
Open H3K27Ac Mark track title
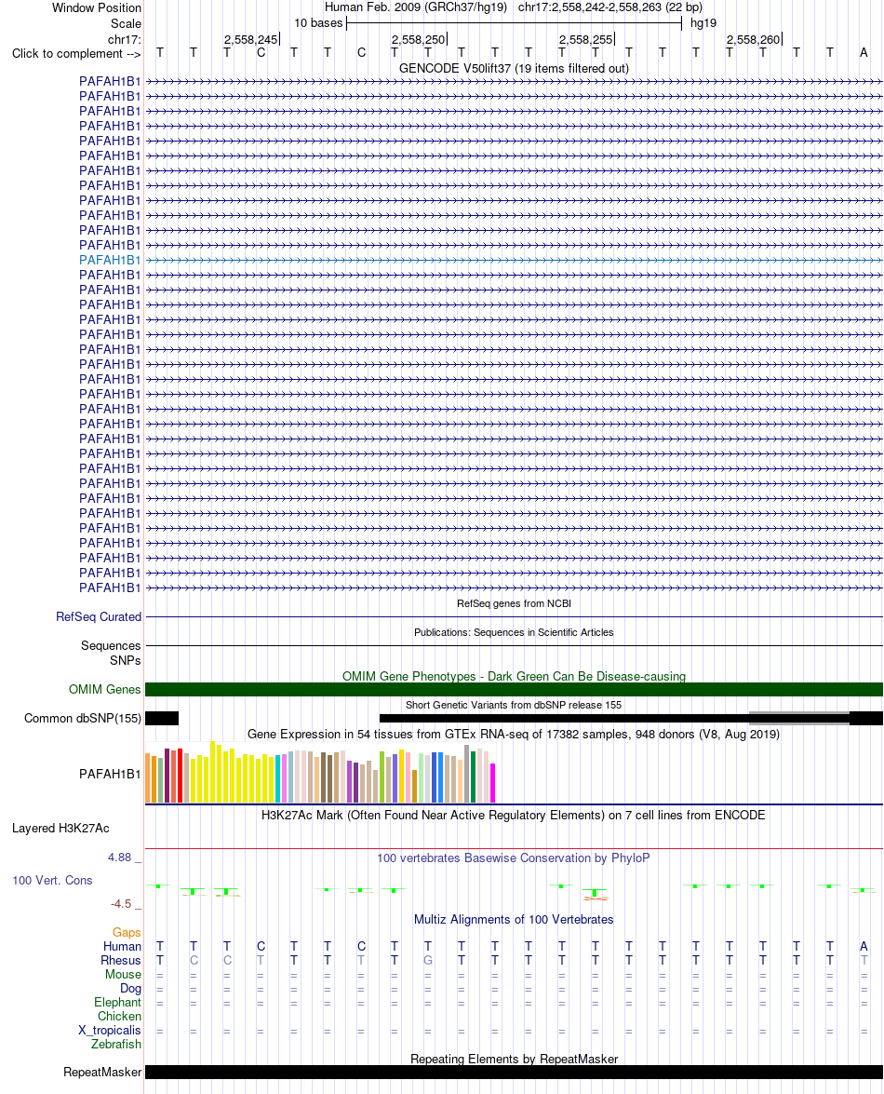514,815
